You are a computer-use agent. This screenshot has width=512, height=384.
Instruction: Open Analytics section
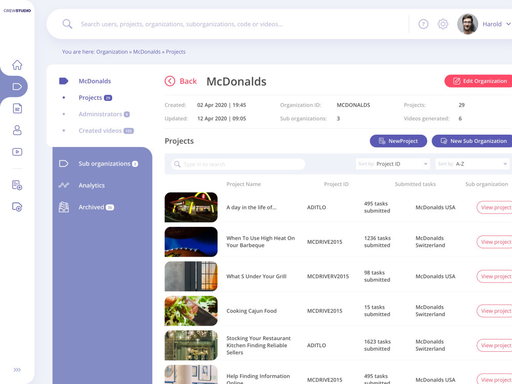click(x=92, y=185)
